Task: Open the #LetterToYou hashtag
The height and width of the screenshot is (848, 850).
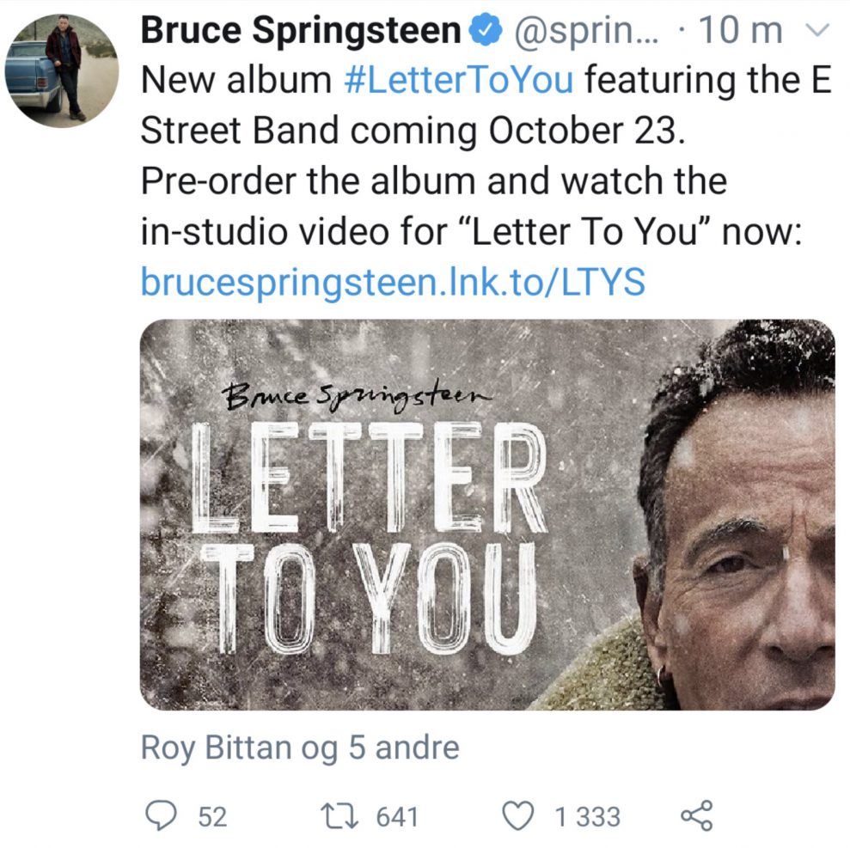Action: click(457, 80)
